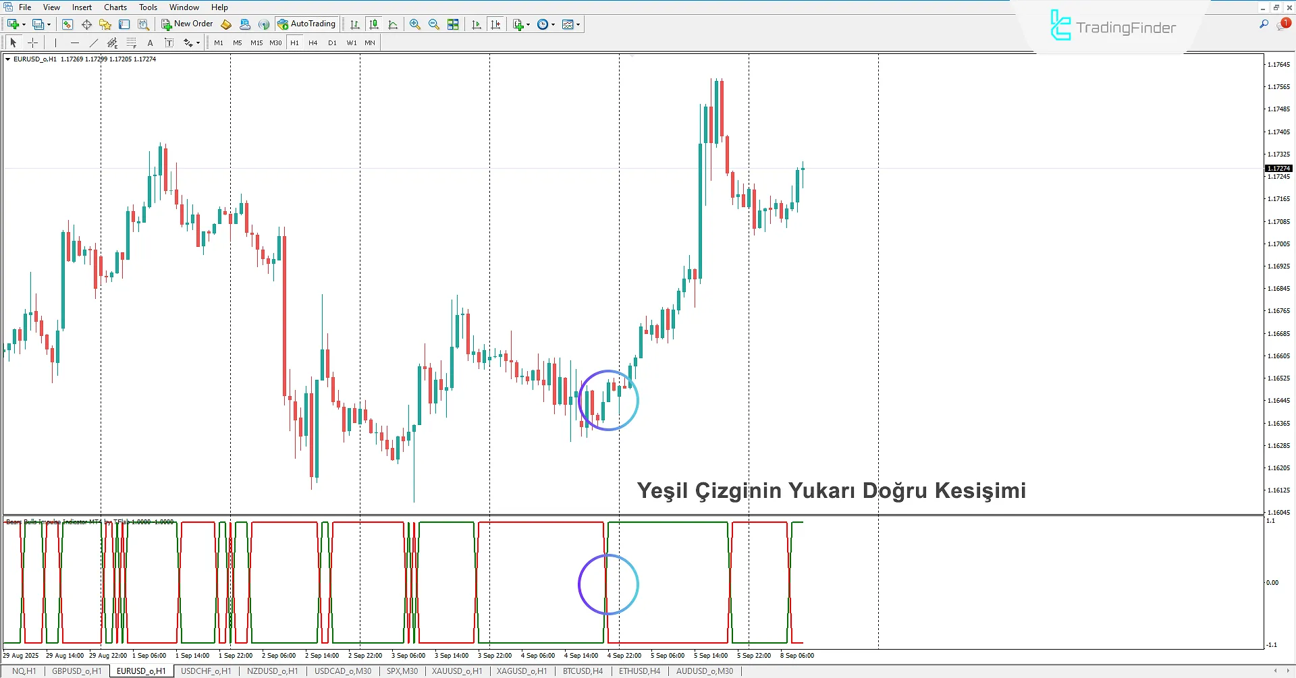Open the Navigator panel
The width and height of the screenshot is (1296, 678).
(x=105, y=24)
